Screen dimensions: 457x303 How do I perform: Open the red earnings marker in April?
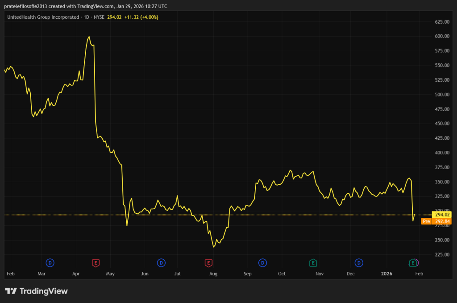[x=95, y=263]
